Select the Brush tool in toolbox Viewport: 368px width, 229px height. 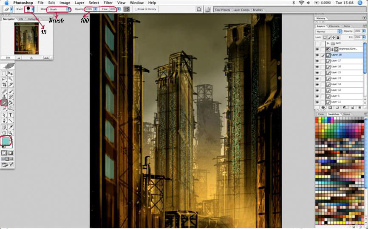[11, 91]
